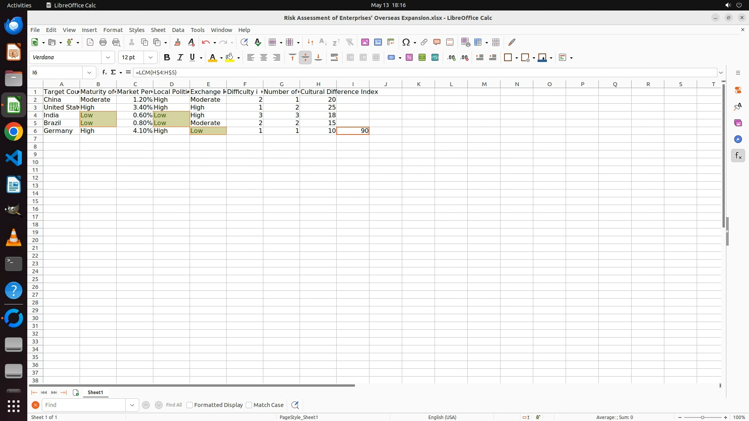This screenshot has width=749, height=421.
Task: Toggle Bold formatting
Action: pyautogui.click(x=167, y=58)
